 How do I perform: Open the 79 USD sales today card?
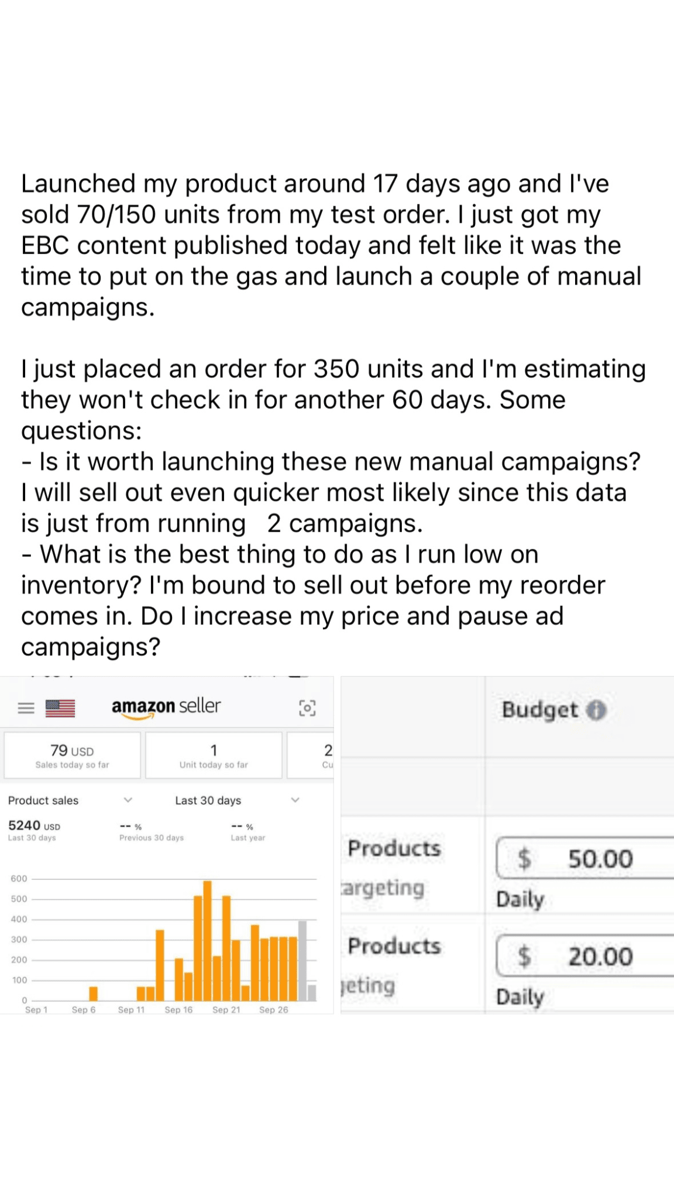(x=72, y=756)
